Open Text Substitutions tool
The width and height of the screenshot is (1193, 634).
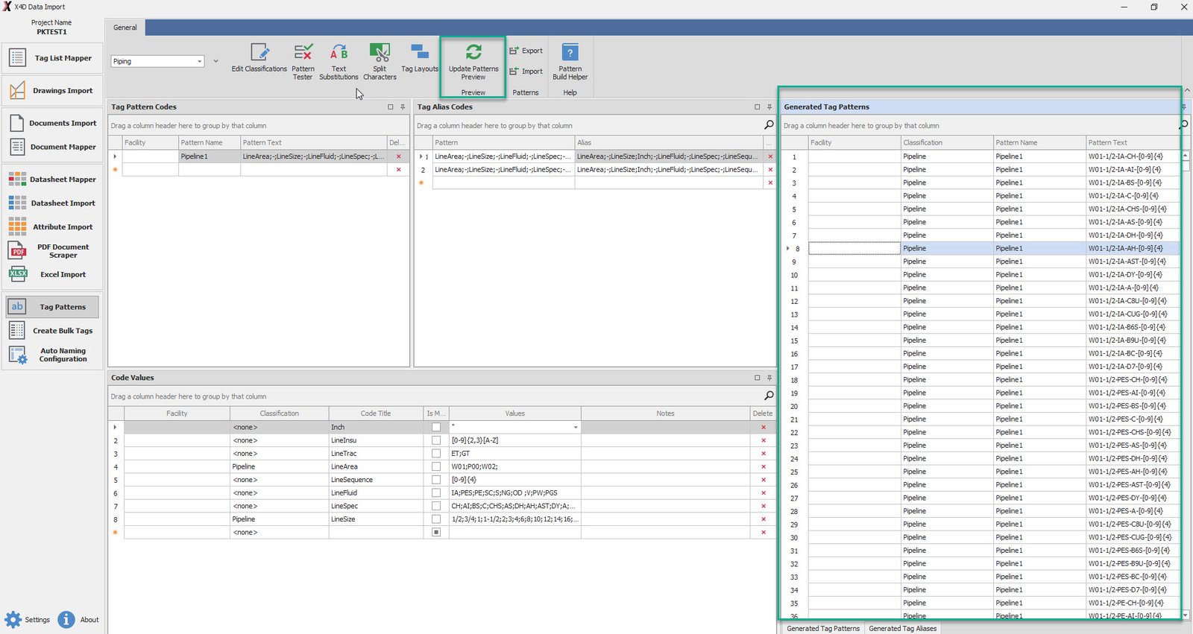(339, 53)
